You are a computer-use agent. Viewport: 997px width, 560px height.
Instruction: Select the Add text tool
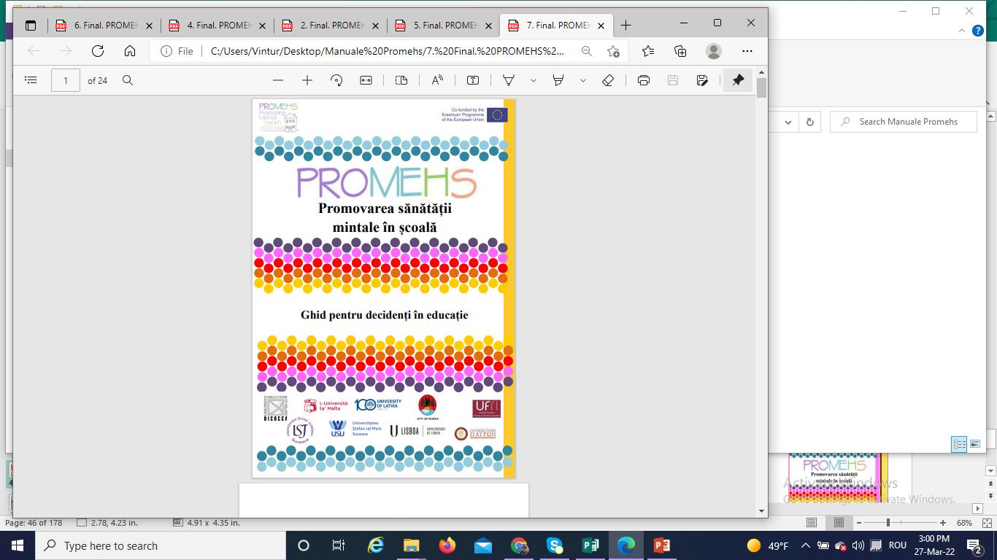tap(473, 80)
